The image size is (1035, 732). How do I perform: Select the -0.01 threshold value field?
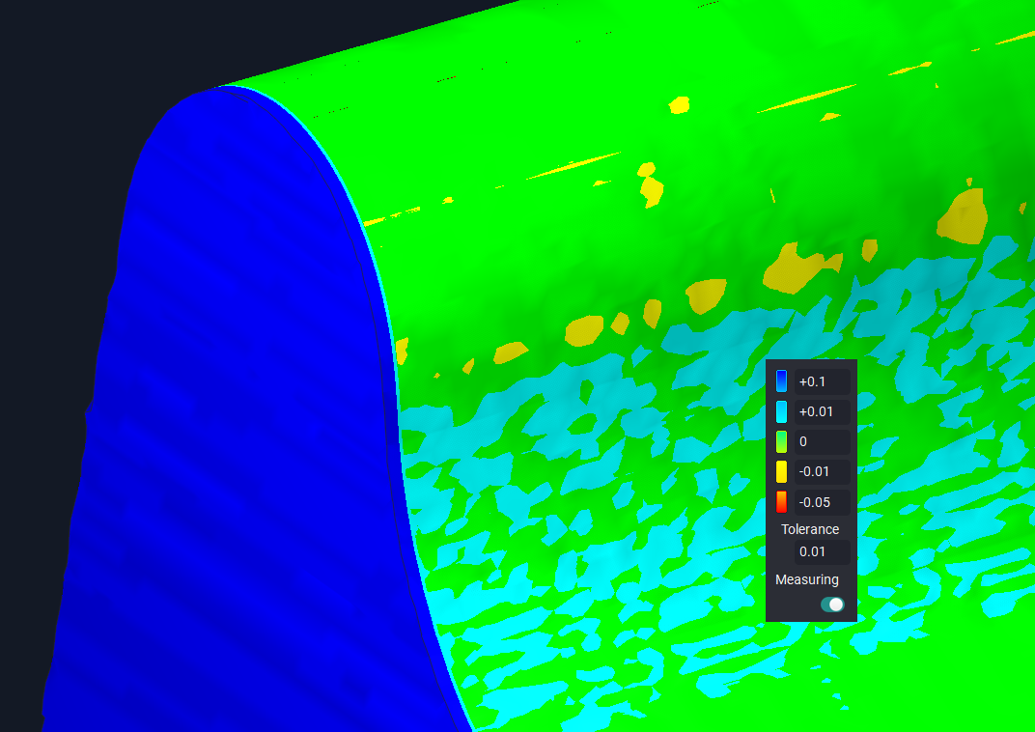click(822, 471)
